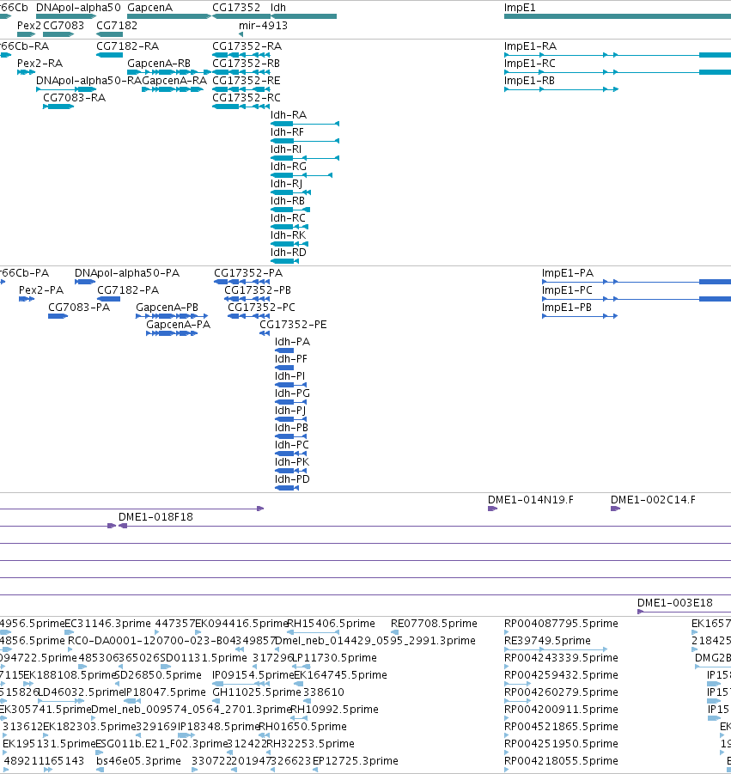
Task: Select transcript label GapcenA-RB
Action: (159, 64)
